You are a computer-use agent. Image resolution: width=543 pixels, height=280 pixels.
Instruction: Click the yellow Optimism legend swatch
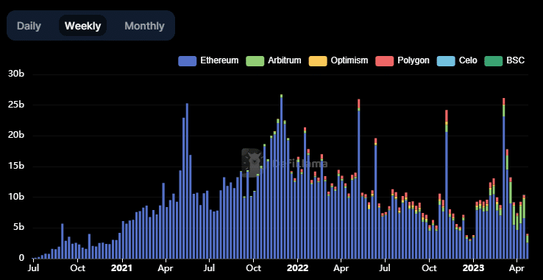318,60
